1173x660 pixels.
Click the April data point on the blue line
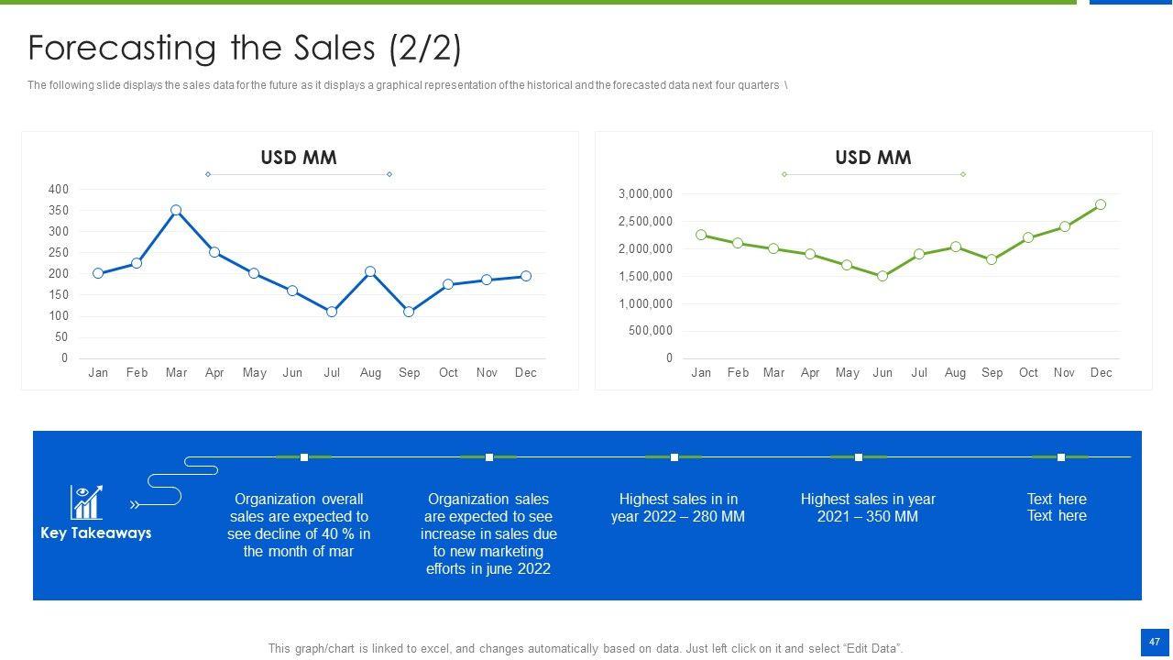(214, 252)
